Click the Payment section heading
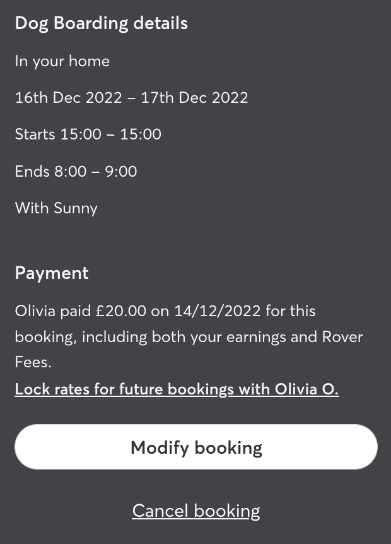The height and width of the screenshot is (544, 391). tap(52, 273)
